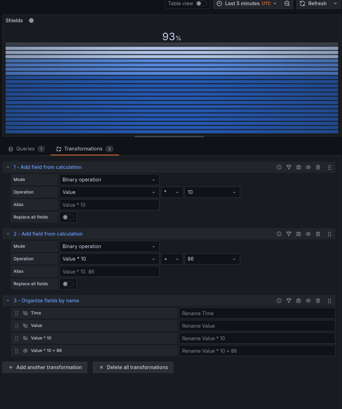
Task: Open the Mode dropdown for transformation 2
Action: (x=109, y=246)
